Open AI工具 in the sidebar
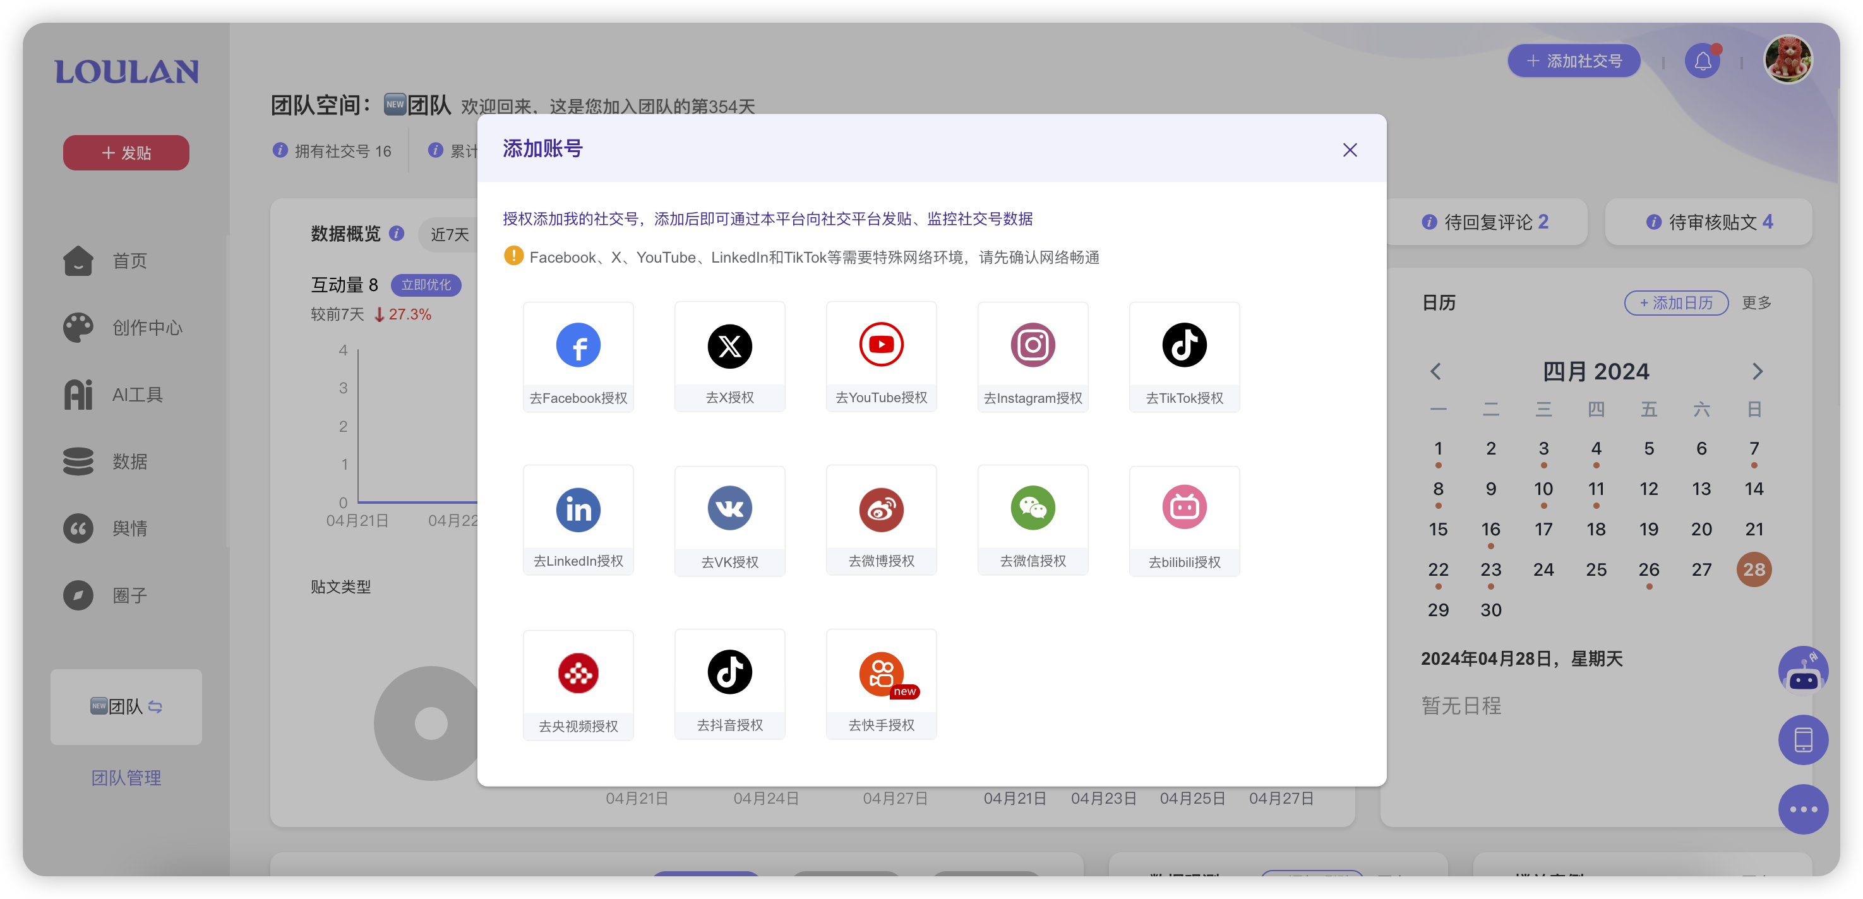Screen dimensions: 1863x899 pos(114,394)
